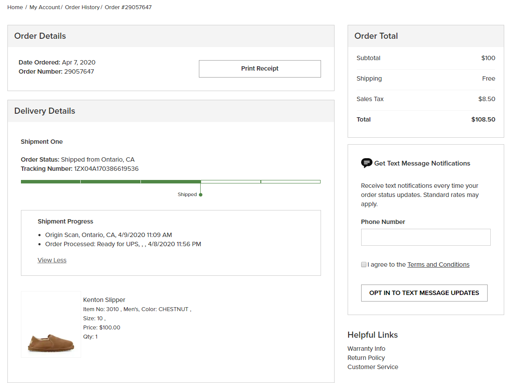The image size is (509, 383).
Task: Click the Kenton Slipper product name
Action: tap(104, 300)
